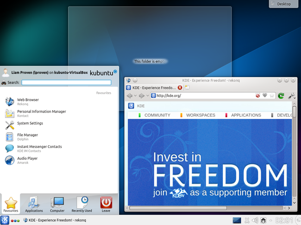This screenshot has width=301, height=225.
Task: Click scroll right arrow in rekonq
Action: (x=289, y=208)
